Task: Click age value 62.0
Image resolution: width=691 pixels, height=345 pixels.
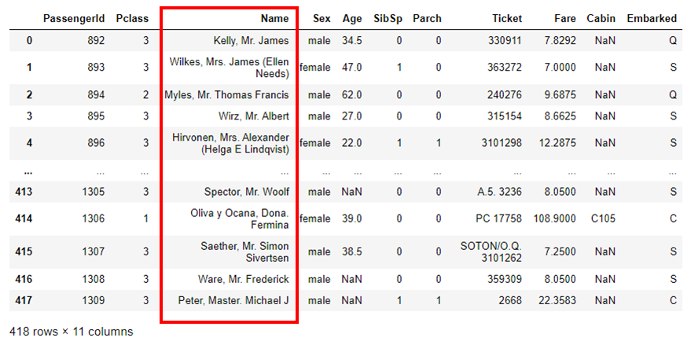Action: [x=351, y=95]
